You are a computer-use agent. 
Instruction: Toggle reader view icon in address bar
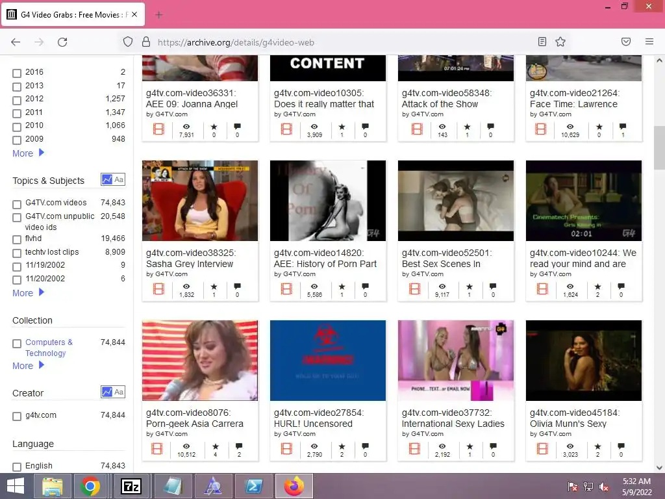point(542,42)
